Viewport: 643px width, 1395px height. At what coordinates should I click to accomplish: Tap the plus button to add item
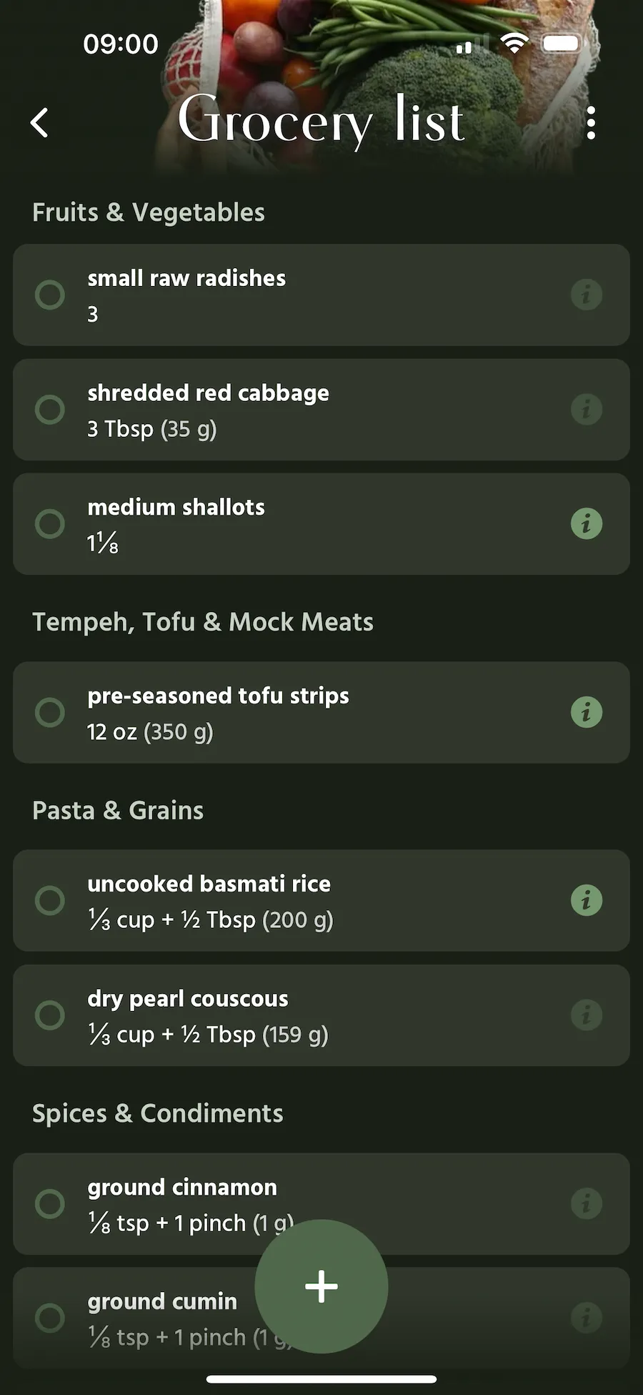point(321,1286)
